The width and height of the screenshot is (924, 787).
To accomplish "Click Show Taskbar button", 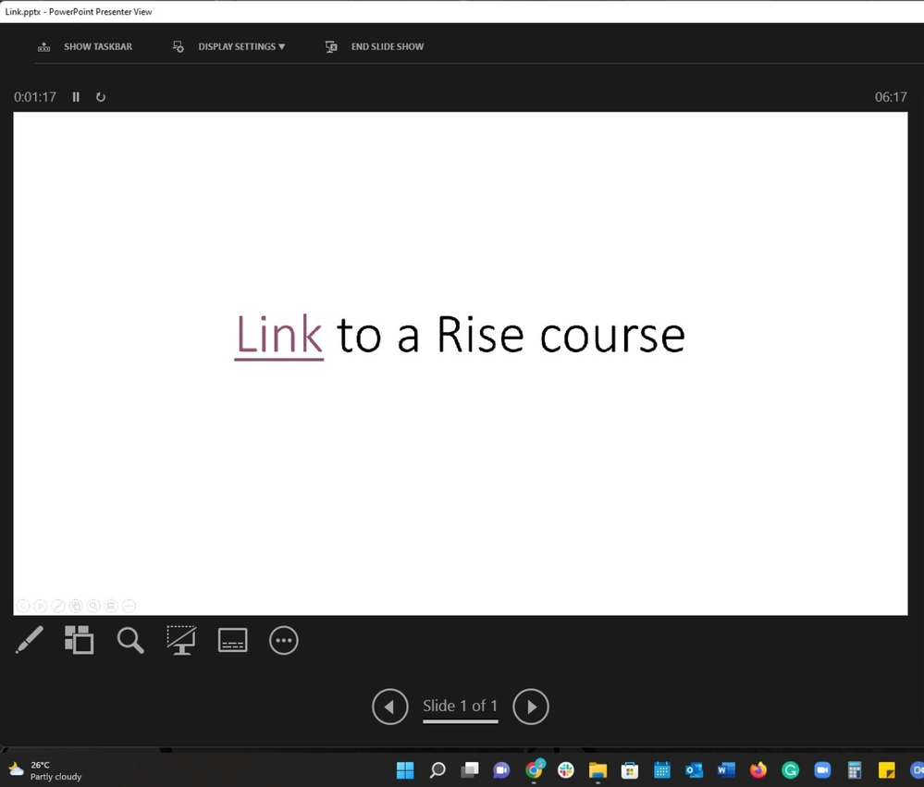I will 85,46.
